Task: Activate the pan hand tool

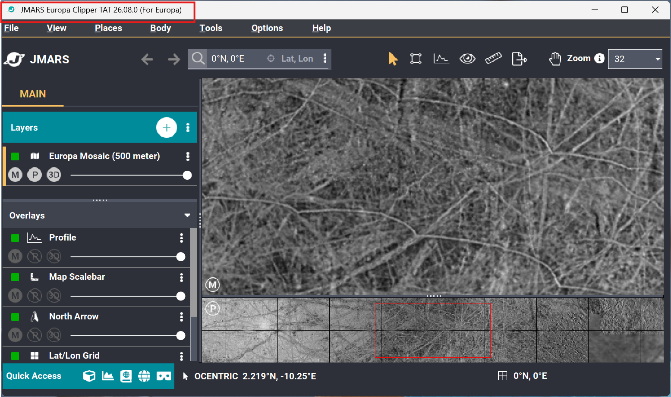Action: tap(555, 59)
